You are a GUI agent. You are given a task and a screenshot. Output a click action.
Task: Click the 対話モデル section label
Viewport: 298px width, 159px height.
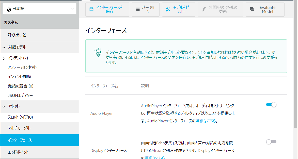click(x=17, y=47)
